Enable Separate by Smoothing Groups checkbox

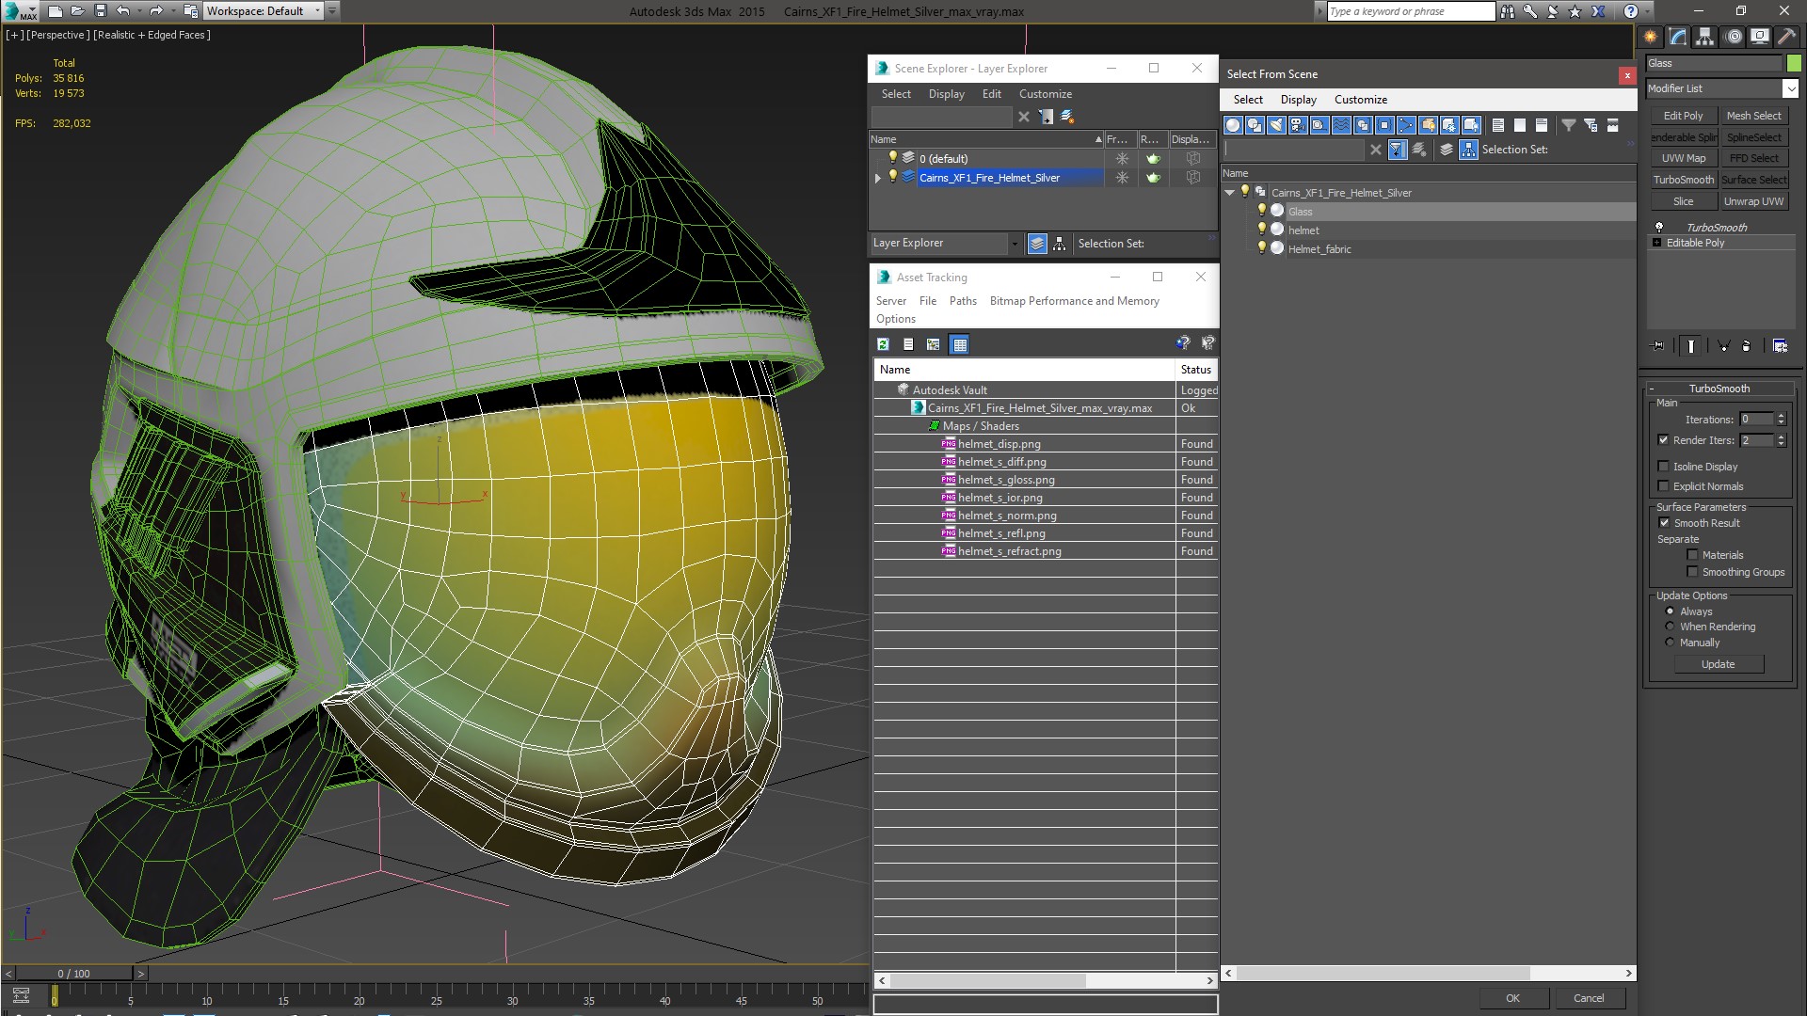(x=1692, y=572)
